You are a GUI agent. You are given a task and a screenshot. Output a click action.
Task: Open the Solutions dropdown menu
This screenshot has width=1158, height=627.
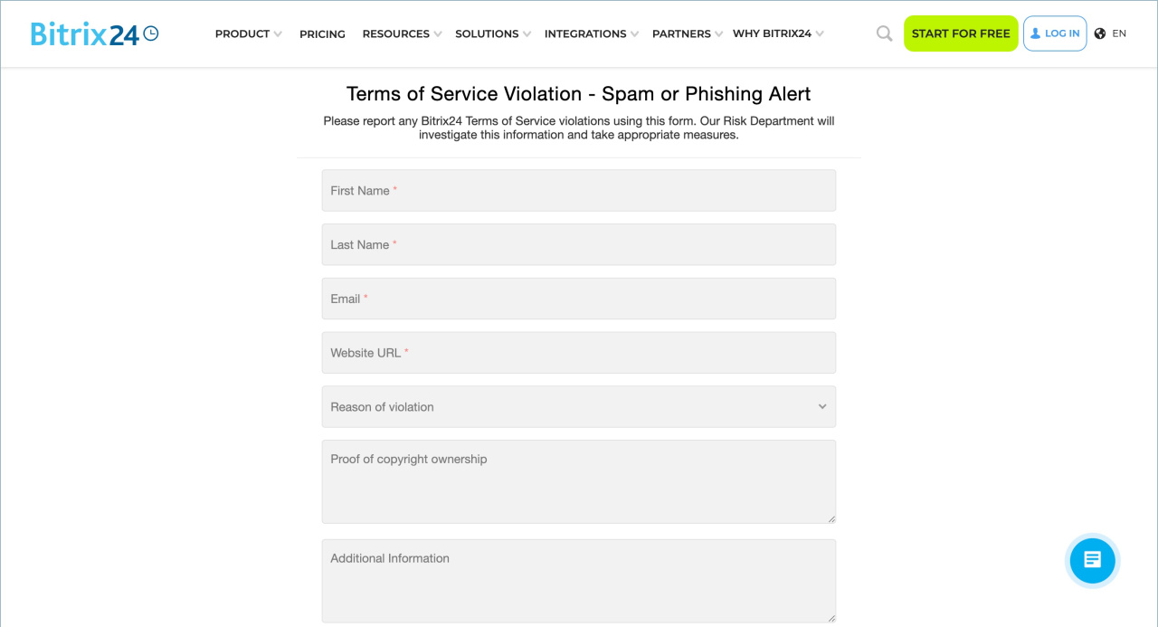pyautogui.click(x=493, y=33)
